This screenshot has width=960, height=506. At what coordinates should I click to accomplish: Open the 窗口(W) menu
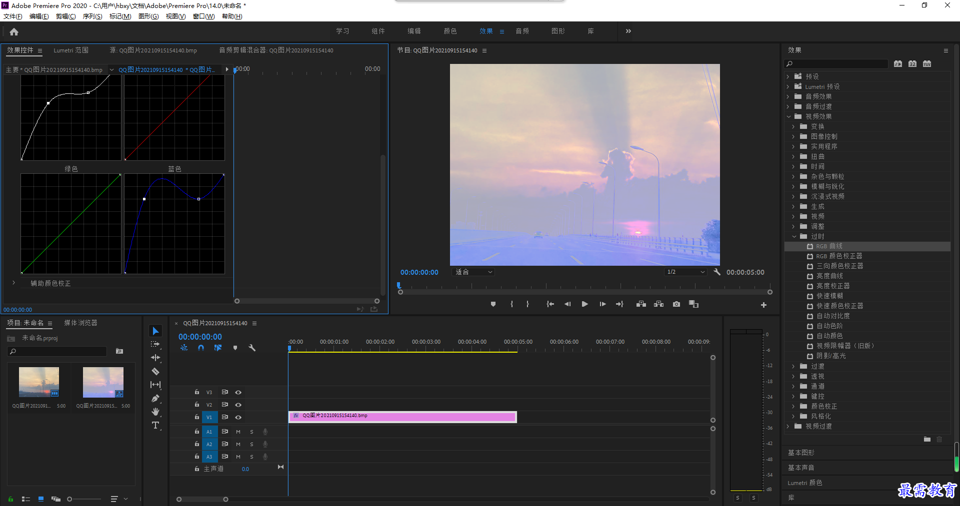[x=204, y=16]
